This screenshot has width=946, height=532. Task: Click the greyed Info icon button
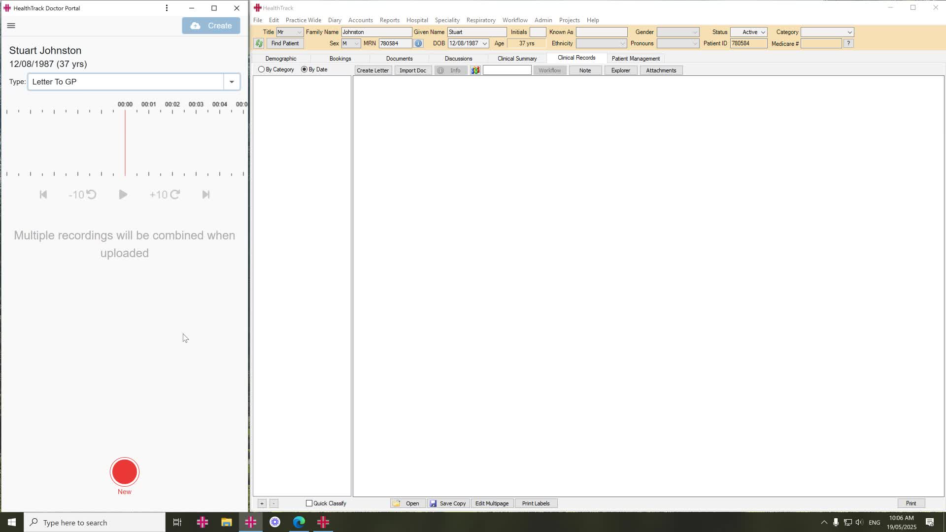[x=450, y=70]
